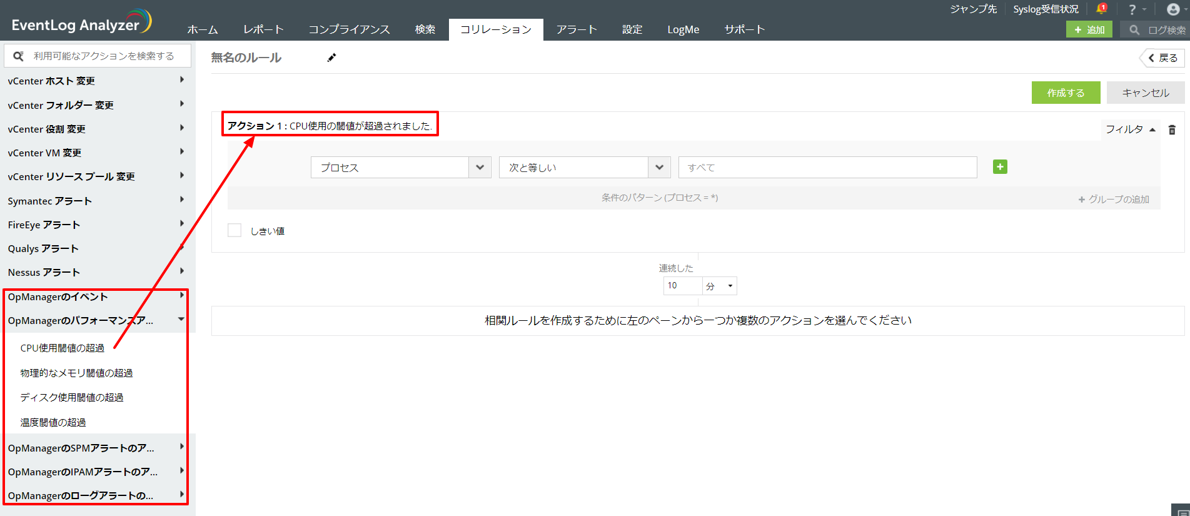
Task: Click the trash icon to delete action 1
Action: coord(1172,129)
